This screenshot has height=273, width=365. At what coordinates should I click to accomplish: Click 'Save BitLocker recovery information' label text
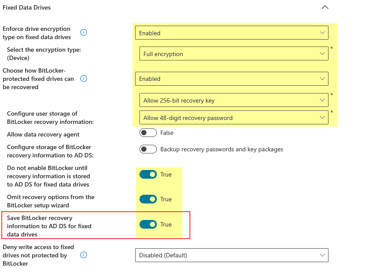point(49,226)
